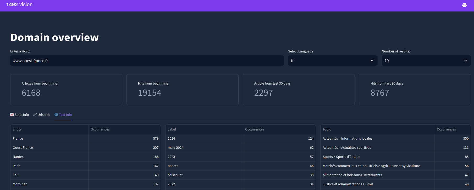Image resolution: width=474 pixels, height=190 pixels.
Task: Click the chart icon beside Stats Info
Action: tap(12, 115)
